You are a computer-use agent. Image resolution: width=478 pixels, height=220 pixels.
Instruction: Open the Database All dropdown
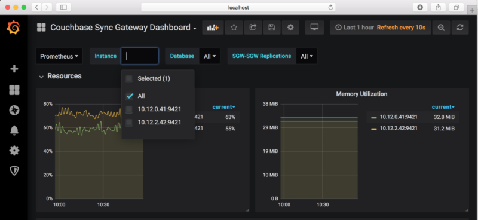coord(210,56)
